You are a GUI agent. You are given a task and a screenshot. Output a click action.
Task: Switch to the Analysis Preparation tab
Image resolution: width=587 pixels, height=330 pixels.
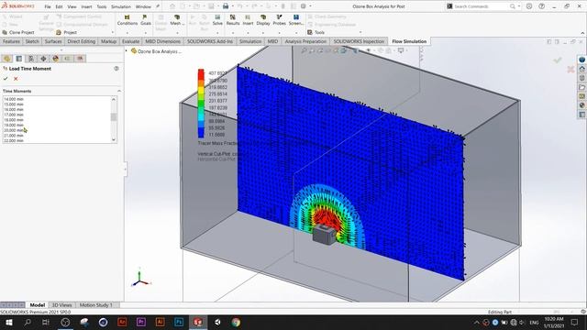(x=305, y=41)
